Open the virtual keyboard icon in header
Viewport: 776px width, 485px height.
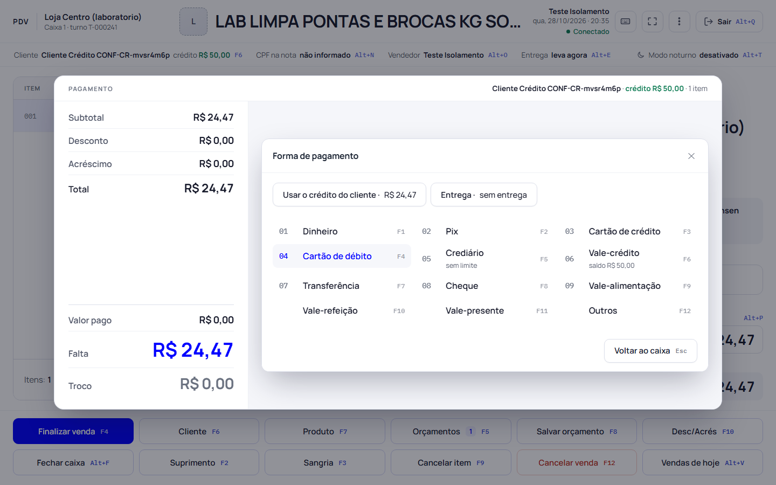626,22
